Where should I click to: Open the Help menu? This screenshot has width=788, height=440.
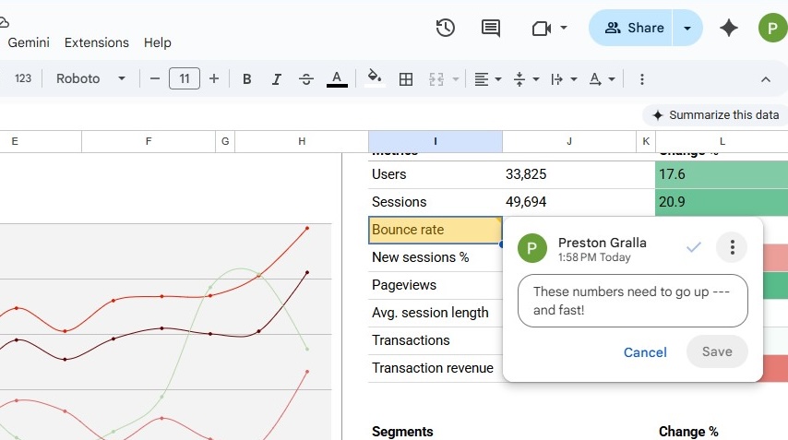click(157, 42)
